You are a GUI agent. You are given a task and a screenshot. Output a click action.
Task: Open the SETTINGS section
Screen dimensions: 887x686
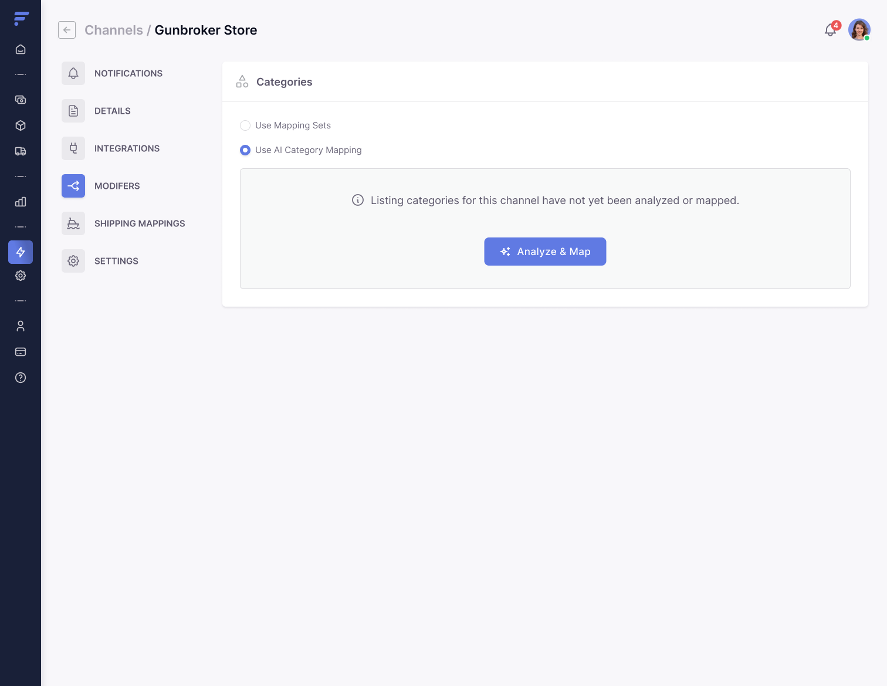116,261
